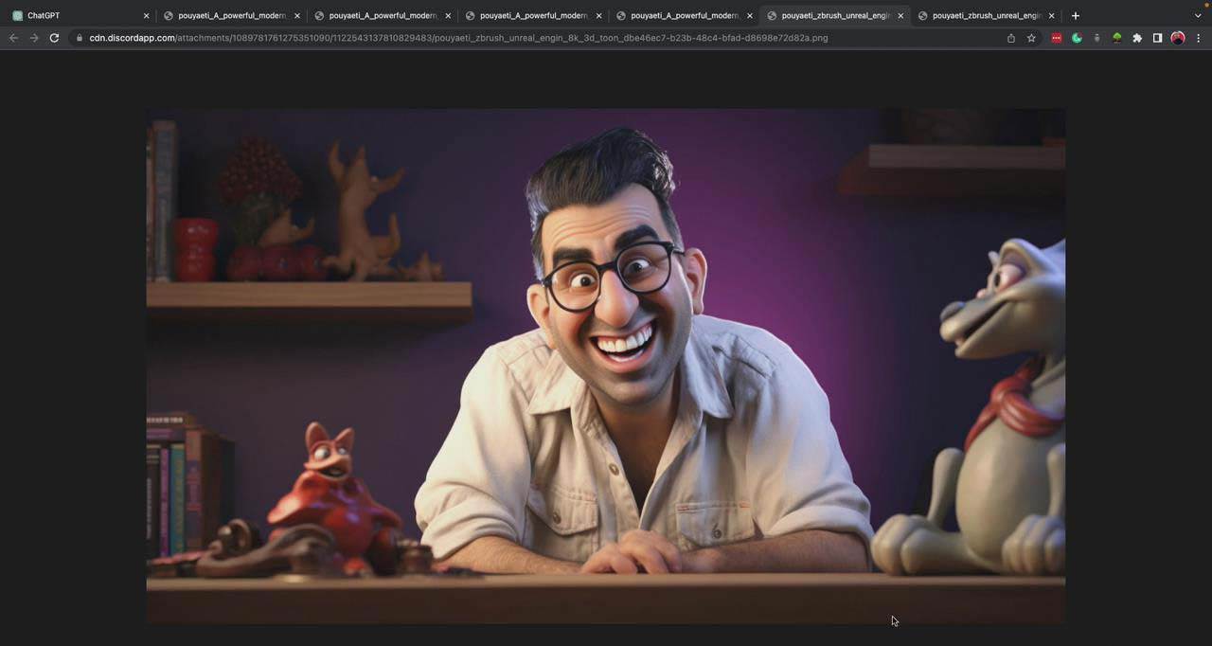This screenshot has height=646, width=1212.
Task: Open the Chrome three-dot menu
Action: point(1199,38)
